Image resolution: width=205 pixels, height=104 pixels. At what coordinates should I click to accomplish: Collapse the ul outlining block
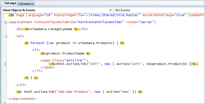coord(6,37)
